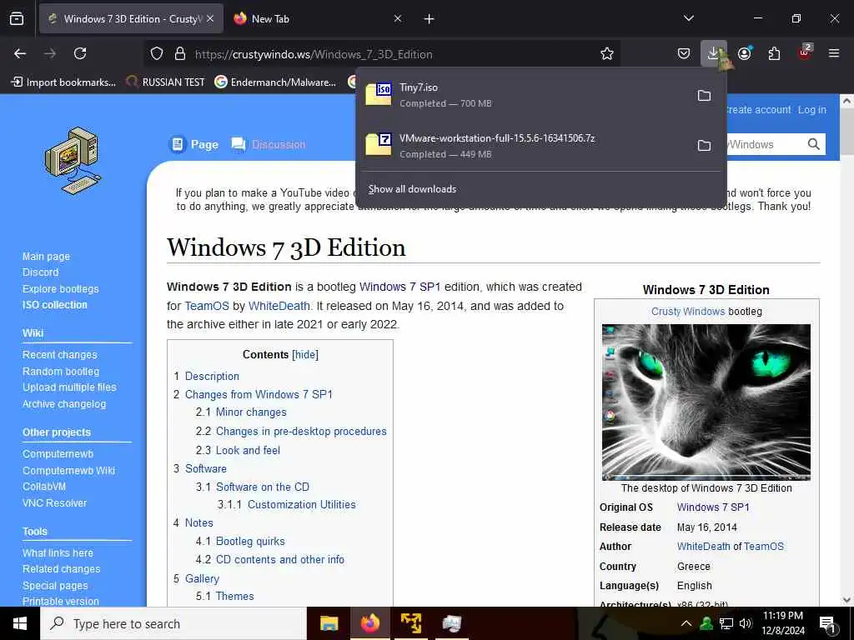Open the Computernewb Wiki link
The width and height of the screenshot is (854, 640).
68,470
